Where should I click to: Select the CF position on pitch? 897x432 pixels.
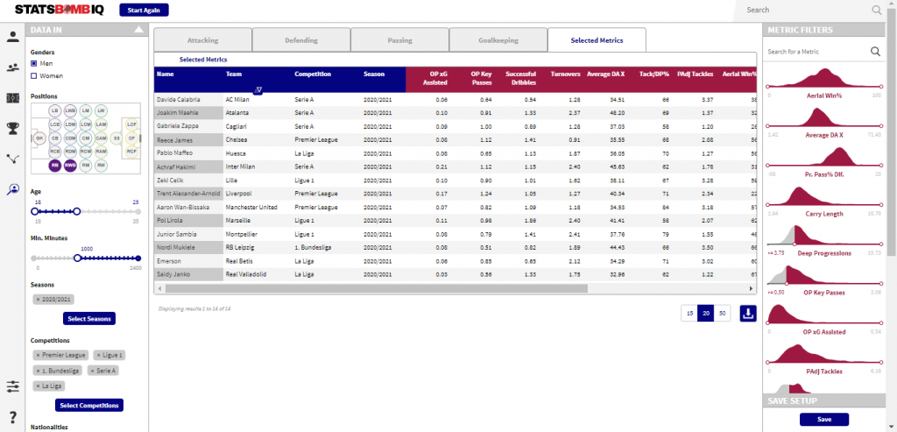[x=131, y=138]
